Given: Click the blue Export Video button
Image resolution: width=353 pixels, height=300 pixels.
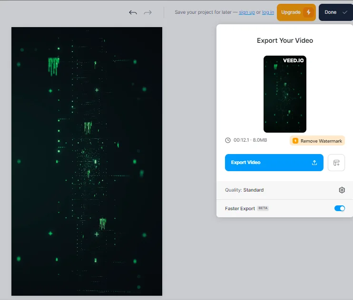Looking at the screenshot, I should pyautogui.click(x=274, y=163).
